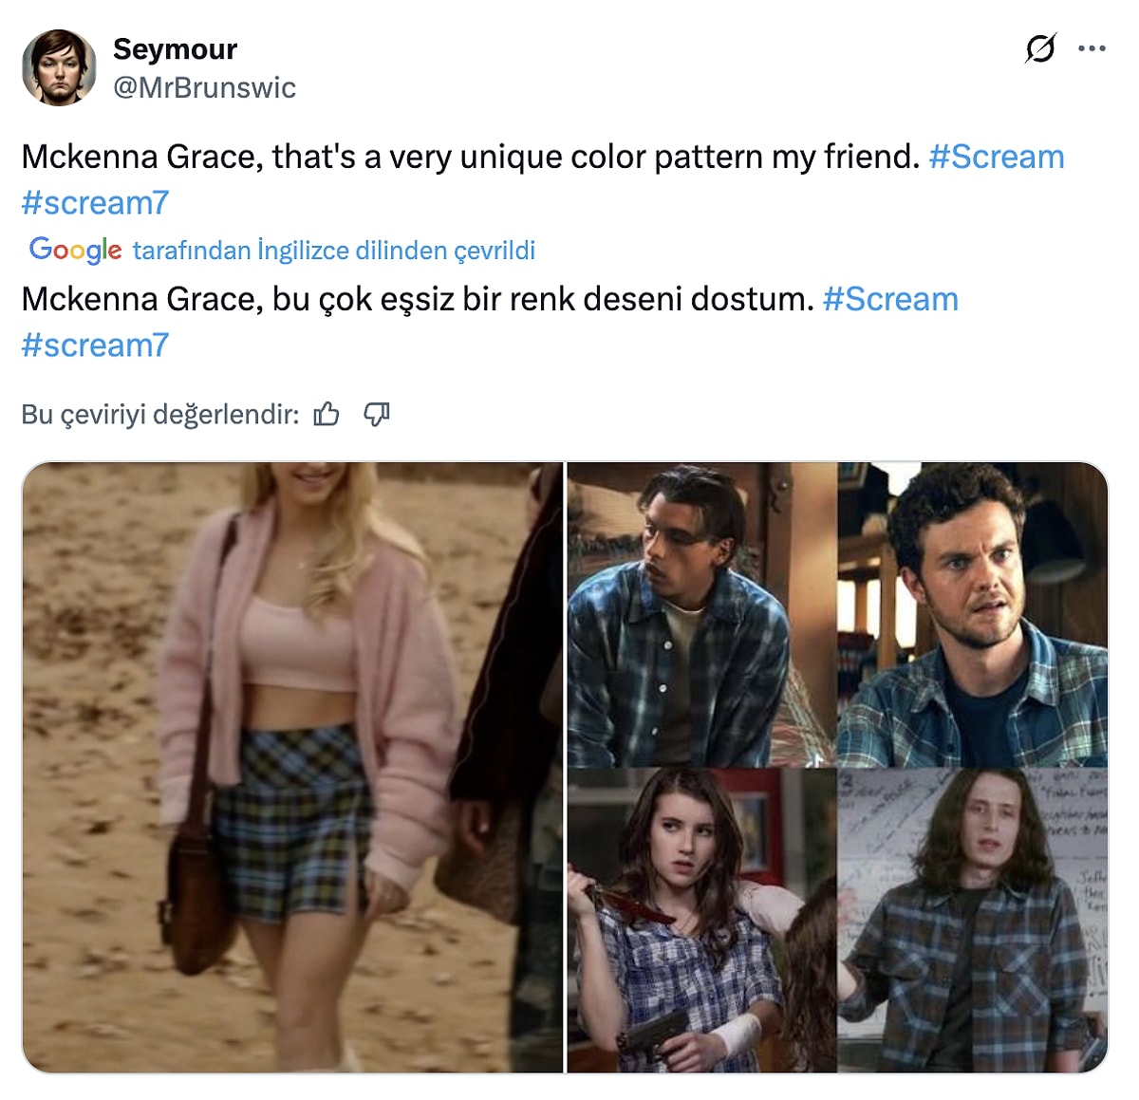
Task: Open #Scream hashtag in translated text
Action: coord(890,299)
